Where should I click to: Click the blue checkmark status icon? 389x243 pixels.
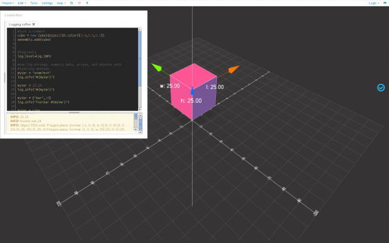tap(381, 88)
